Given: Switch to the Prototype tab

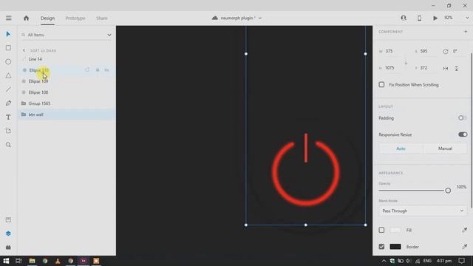Looking at the screenshot, I should (x=75, y=18).
